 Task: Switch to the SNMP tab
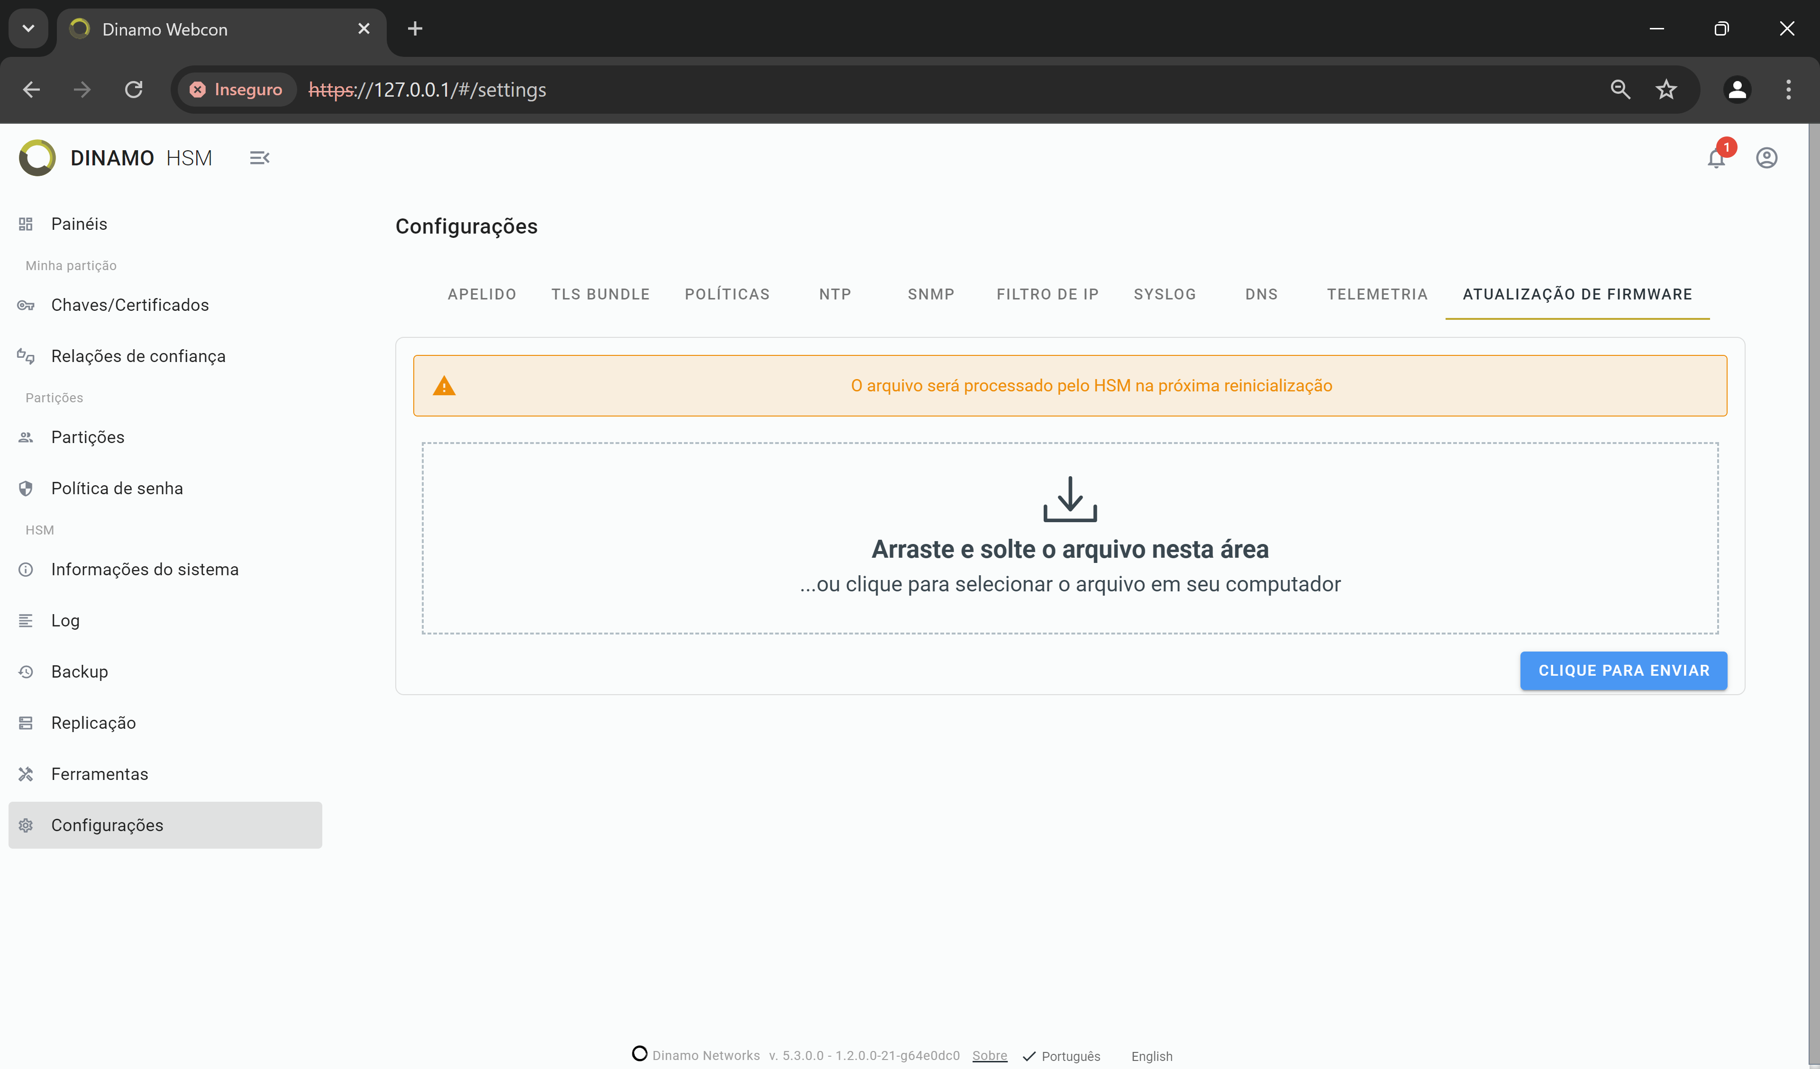click(931, 294)
